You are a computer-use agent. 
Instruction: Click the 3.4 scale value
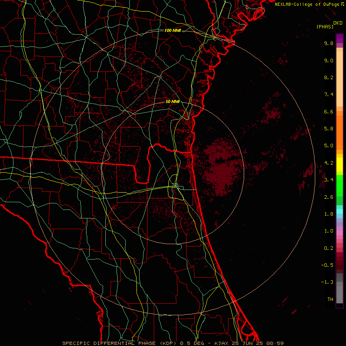click(x=329, y=180)
